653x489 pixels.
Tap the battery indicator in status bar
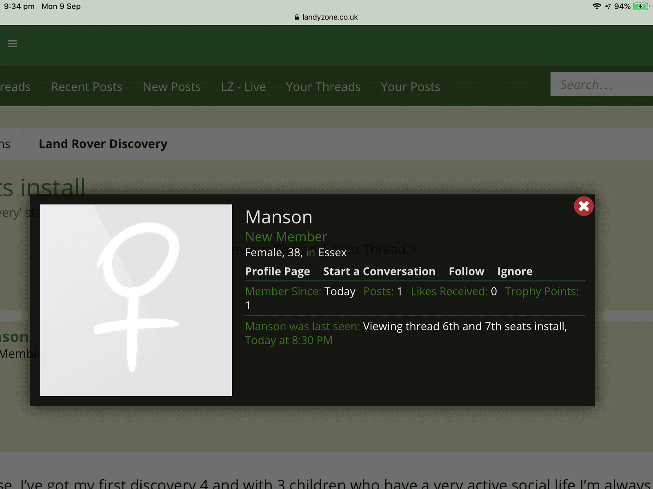point(641,7)
